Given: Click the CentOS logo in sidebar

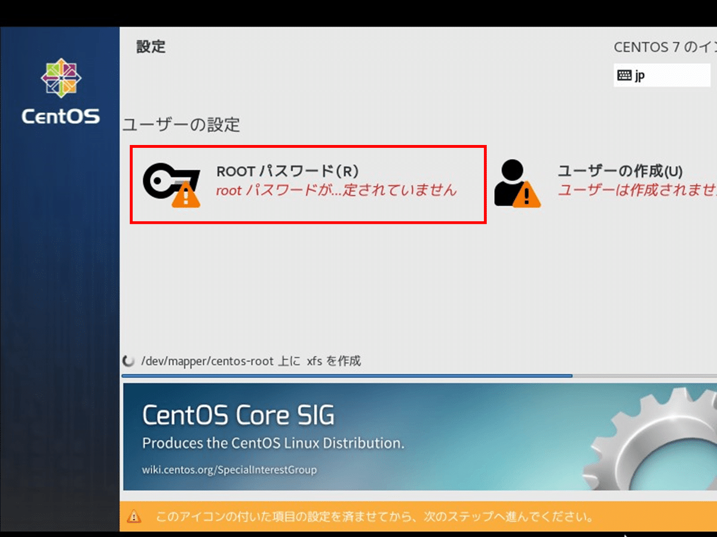Looking at the screenshot, I should pyautogui.click(x=60, y=91).
